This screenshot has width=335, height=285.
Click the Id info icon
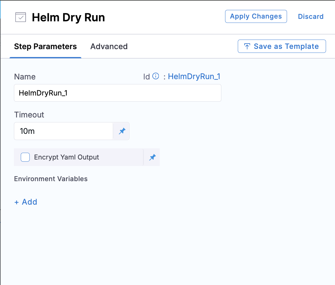coord(156,76)
